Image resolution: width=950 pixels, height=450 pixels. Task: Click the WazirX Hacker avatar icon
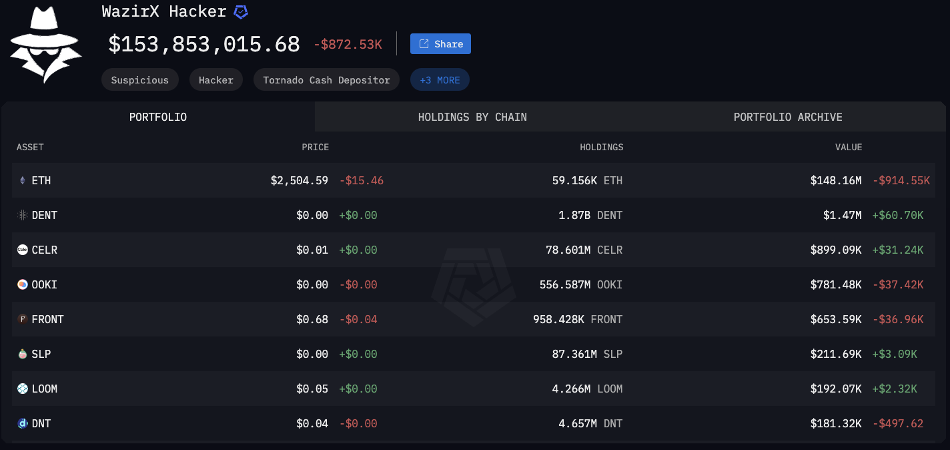(x=45, y=45)
